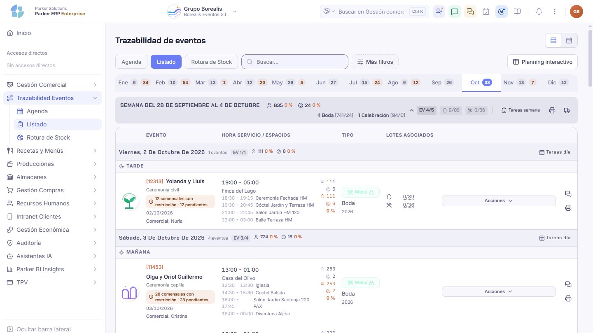Select the Sep month tab
This screenshot has width=593, height=333.
click(442, 83)
